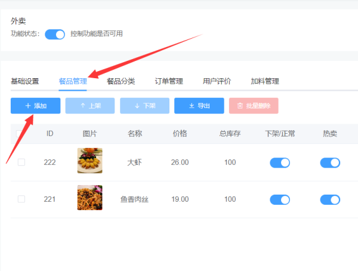Select the checkbox for item 221
The height and width of the screenshot is (271, 358).
click(21, 199)
